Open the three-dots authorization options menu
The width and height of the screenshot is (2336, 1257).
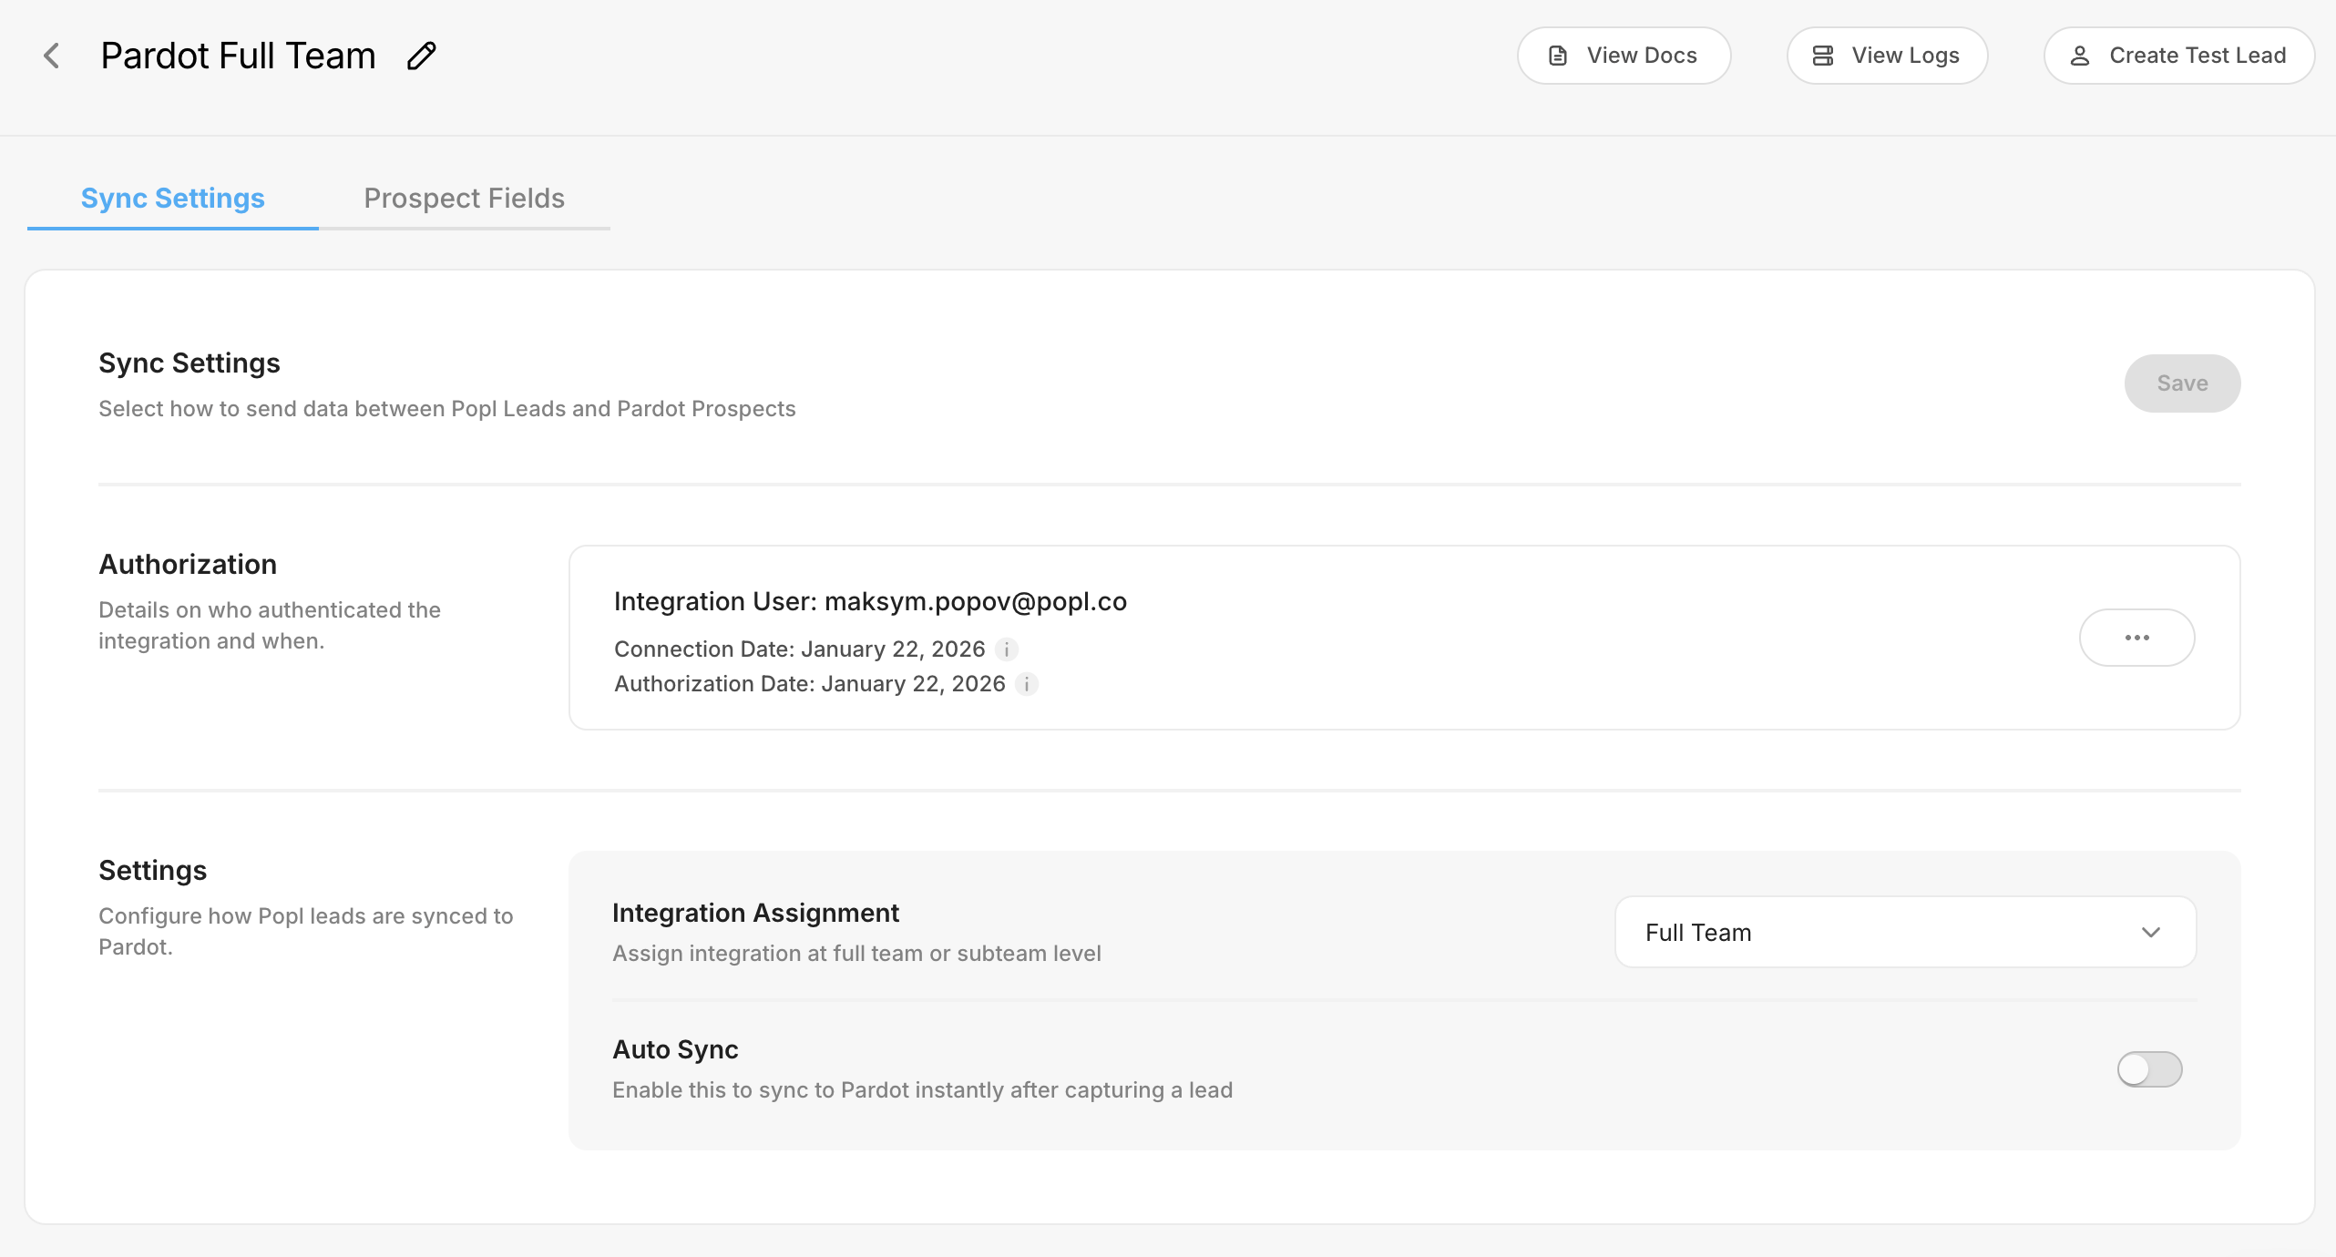2136,638
